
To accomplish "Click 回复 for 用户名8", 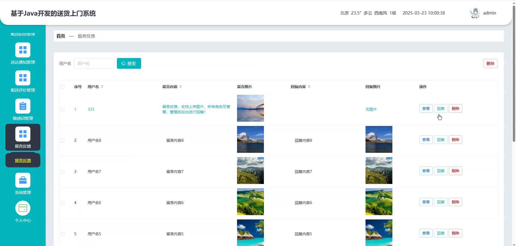I will 441,140.
